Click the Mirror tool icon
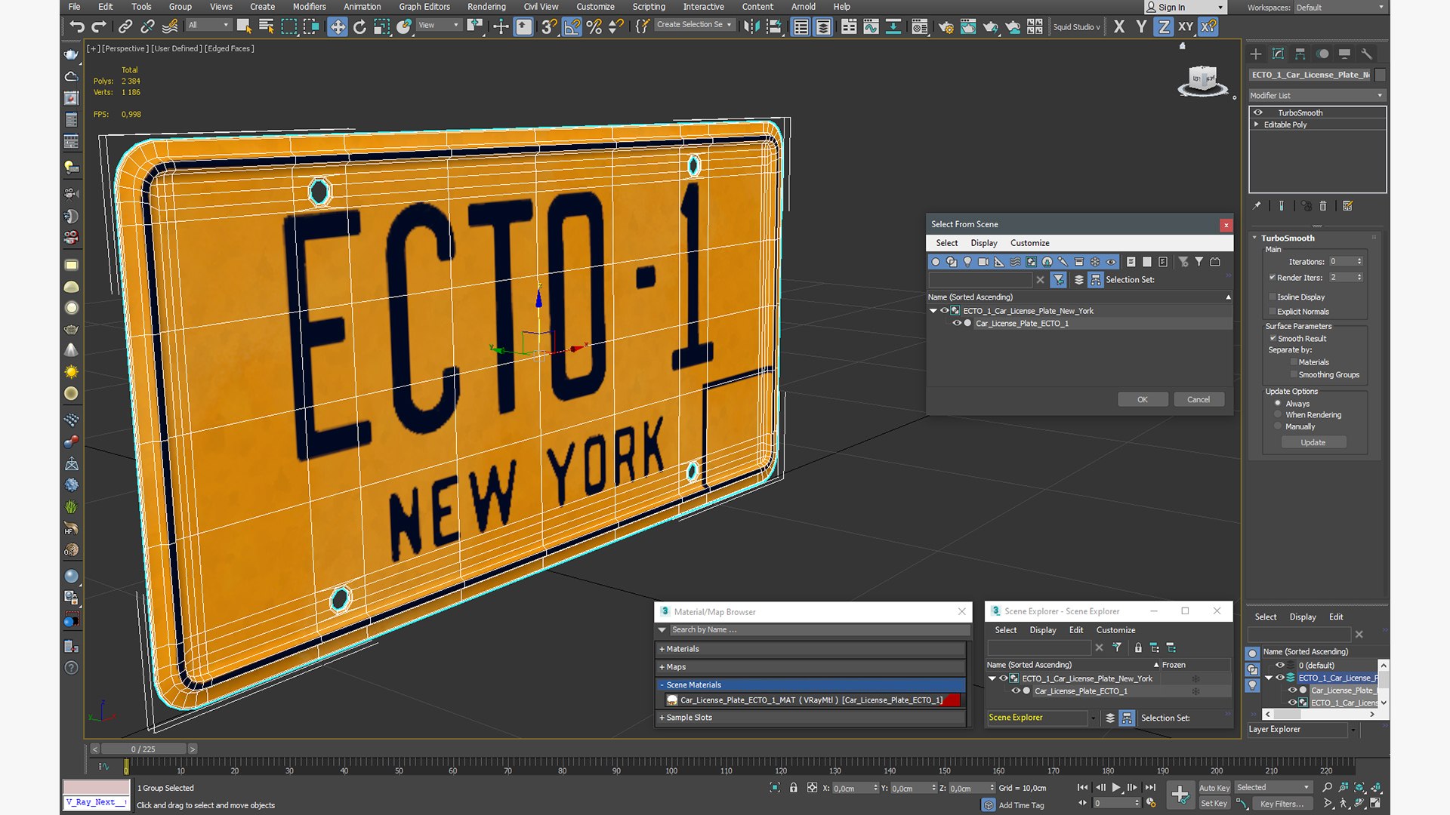This screenshot has height=815, width=1450. click(751, 27)
